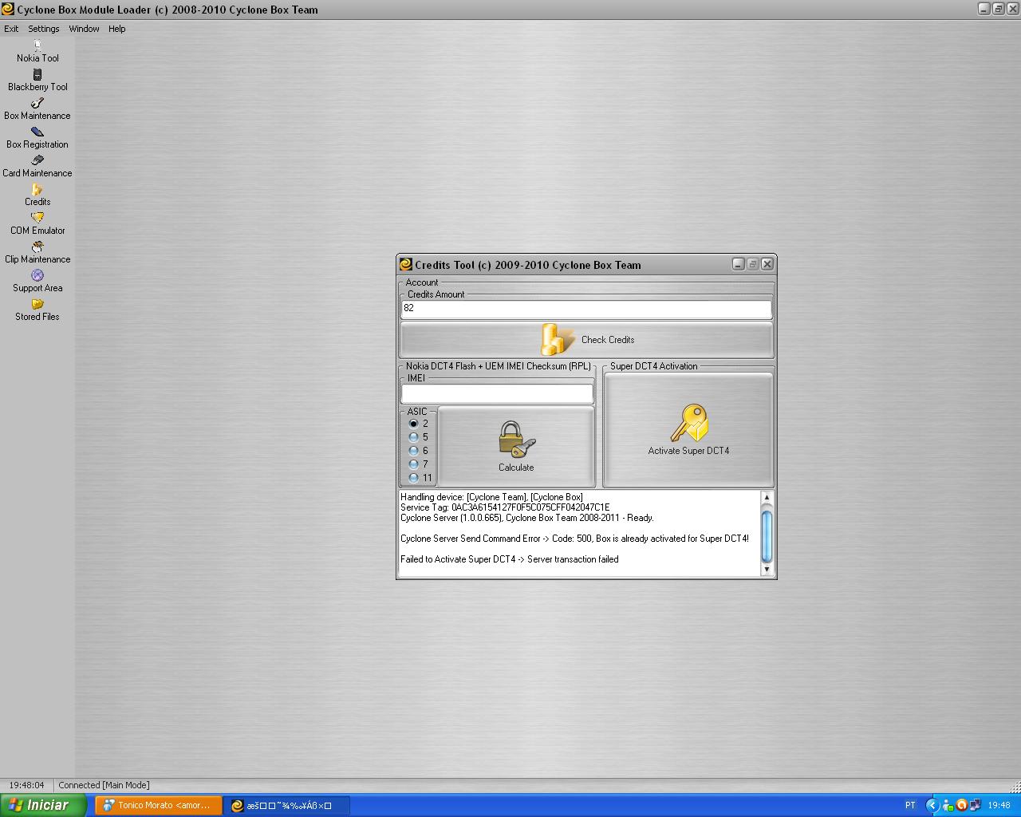Select ASIC 5 radio option

pyautogui.click(x=413, y=437)
